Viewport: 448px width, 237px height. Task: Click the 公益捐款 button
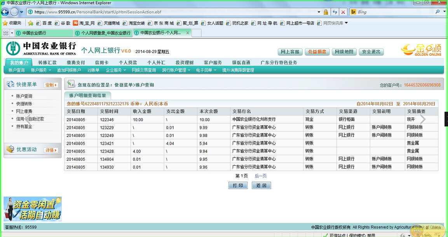pos(317,52)
